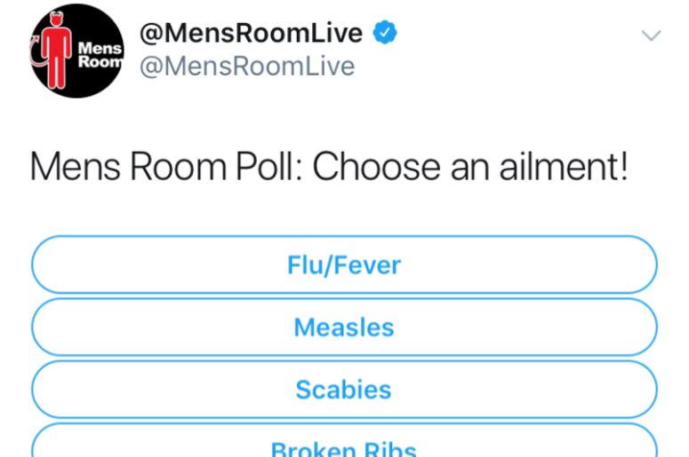Image resolution: width=689 pixels, height=457 pixels.
Task: Expand the tweet options chevron
Action: 651,35
